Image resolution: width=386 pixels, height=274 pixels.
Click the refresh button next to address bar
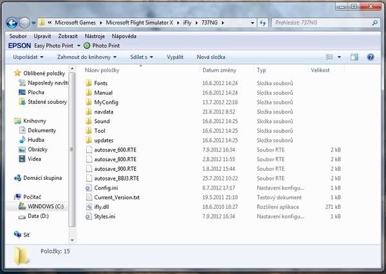262,23
